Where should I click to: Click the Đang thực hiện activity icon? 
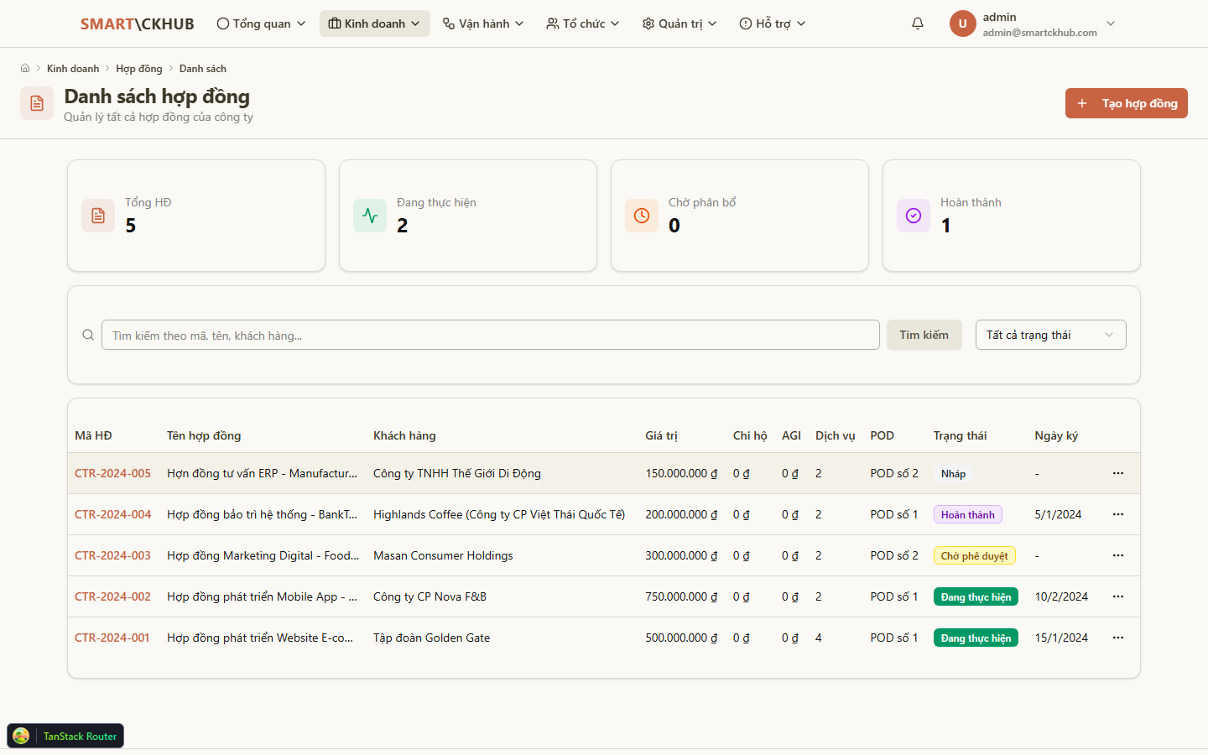[370, 216]
